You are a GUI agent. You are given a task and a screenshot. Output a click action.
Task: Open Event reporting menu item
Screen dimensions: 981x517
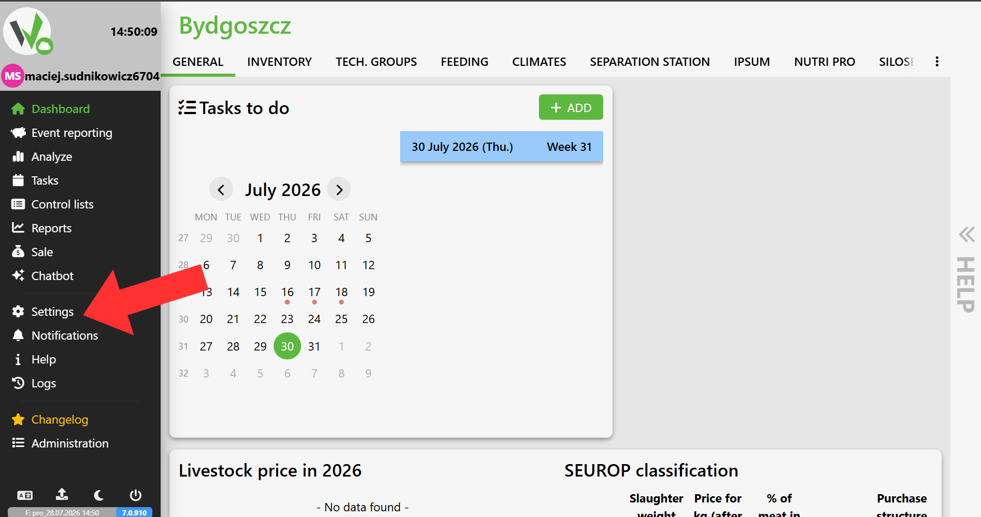72,133
